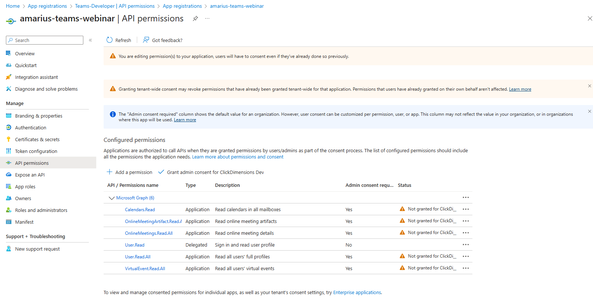Open the User.Read permission link
Image resolution: width=593 pixels, height=307 pixels.
point(135,245)
